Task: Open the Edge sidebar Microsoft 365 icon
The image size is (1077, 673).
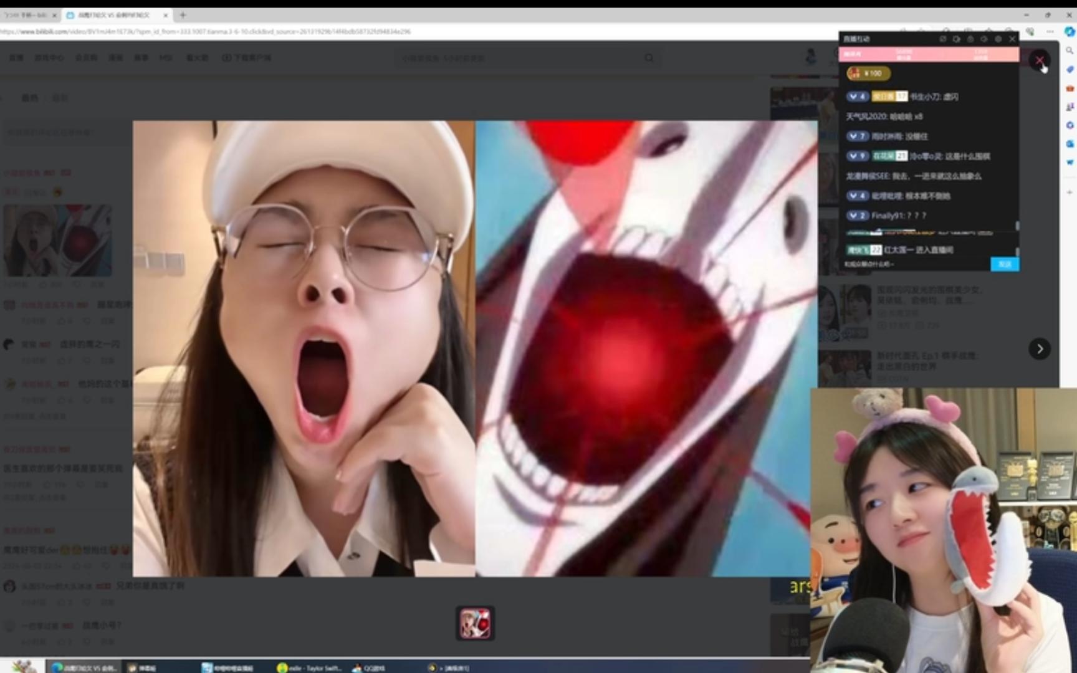Action: tap(1070, 125)
